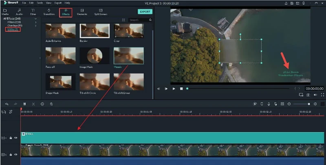Click the timeline zoom slider handle

pyautogui.click(x=309, y=104)
